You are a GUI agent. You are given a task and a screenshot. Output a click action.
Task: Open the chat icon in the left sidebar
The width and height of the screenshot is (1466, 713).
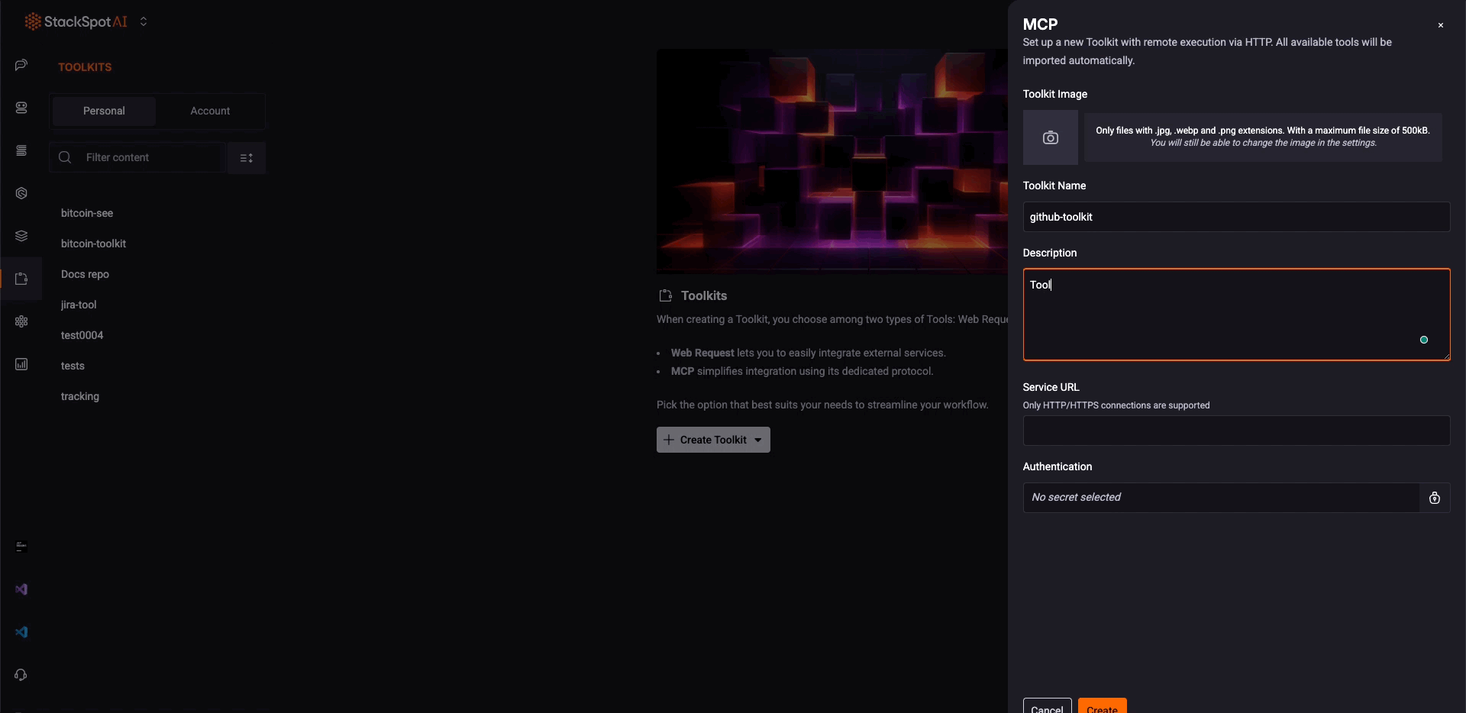point(21,65)
